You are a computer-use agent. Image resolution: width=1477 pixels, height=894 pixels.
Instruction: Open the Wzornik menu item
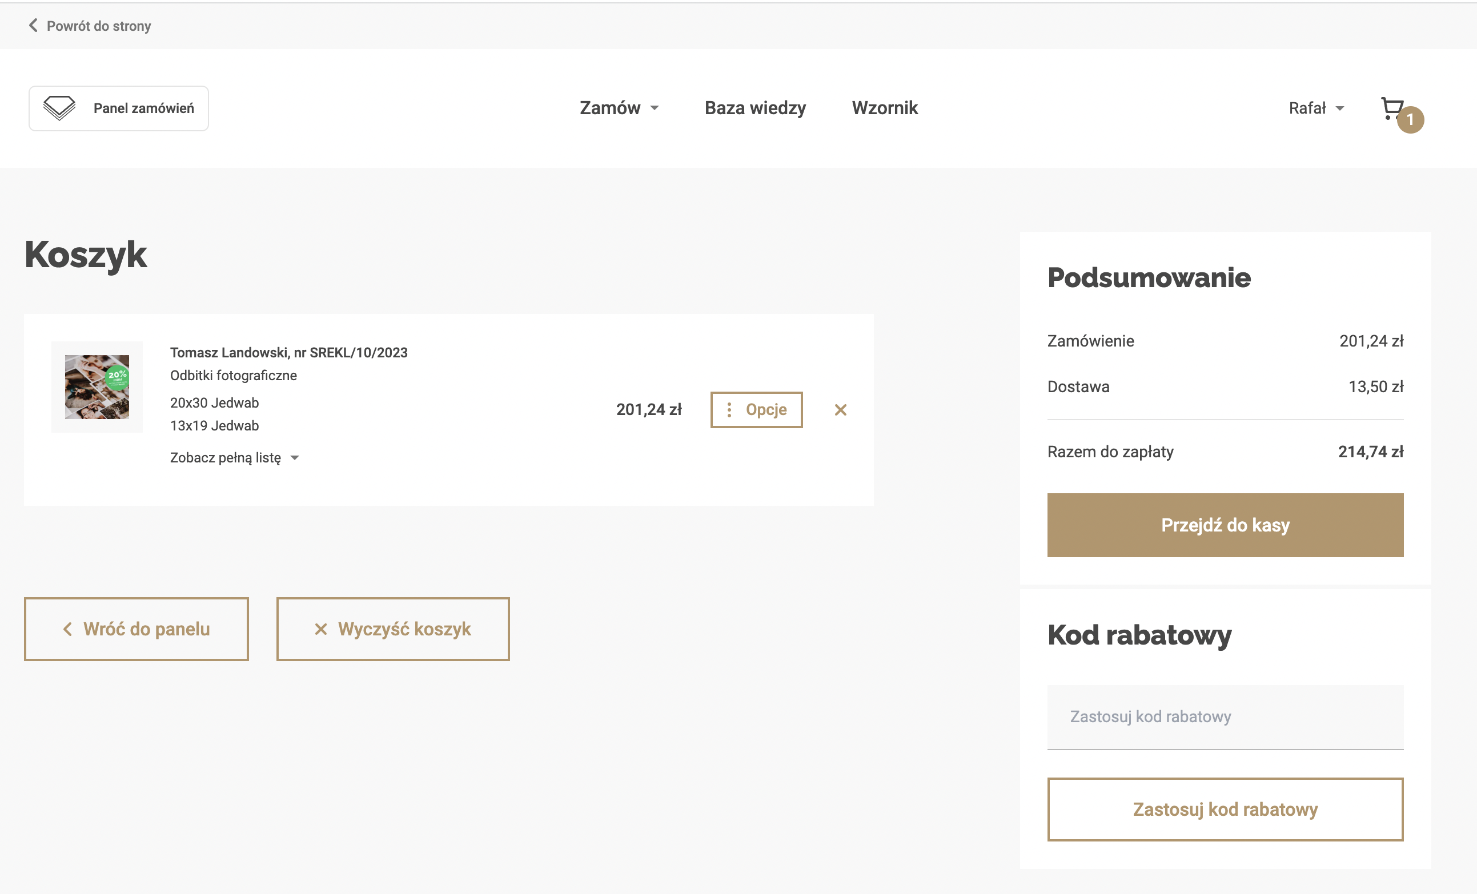pos(884,108)
